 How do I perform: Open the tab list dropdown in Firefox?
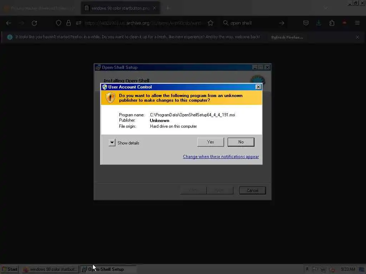326,8
